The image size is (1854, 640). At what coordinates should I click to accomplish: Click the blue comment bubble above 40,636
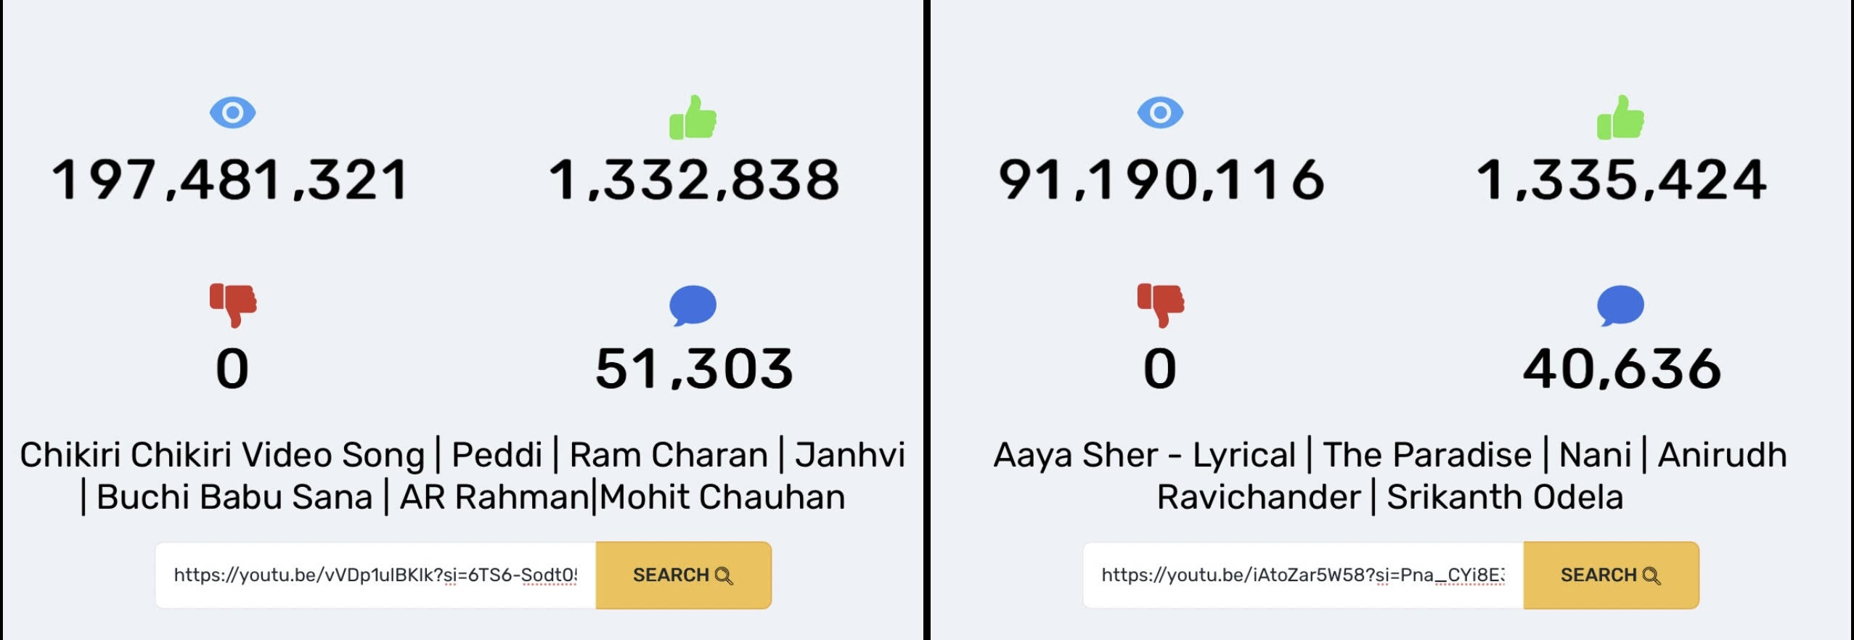click(x=1620, y=305)
